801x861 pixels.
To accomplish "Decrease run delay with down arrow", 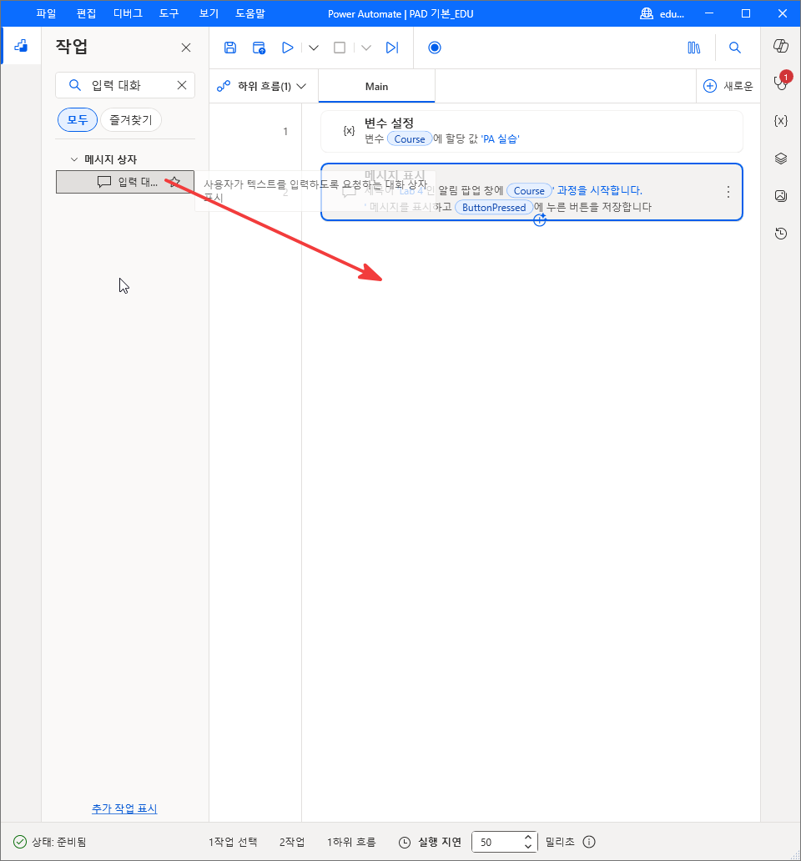I will pos(528,847).
